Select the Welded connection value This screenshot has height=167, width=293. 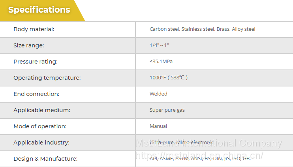158,94
